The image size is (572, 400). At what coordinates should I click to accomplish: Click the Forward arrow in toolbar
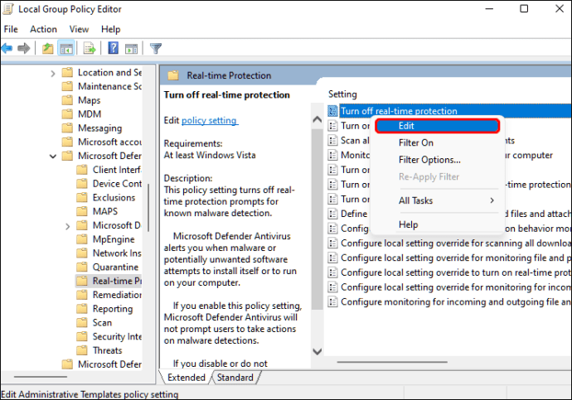point(26,48)
